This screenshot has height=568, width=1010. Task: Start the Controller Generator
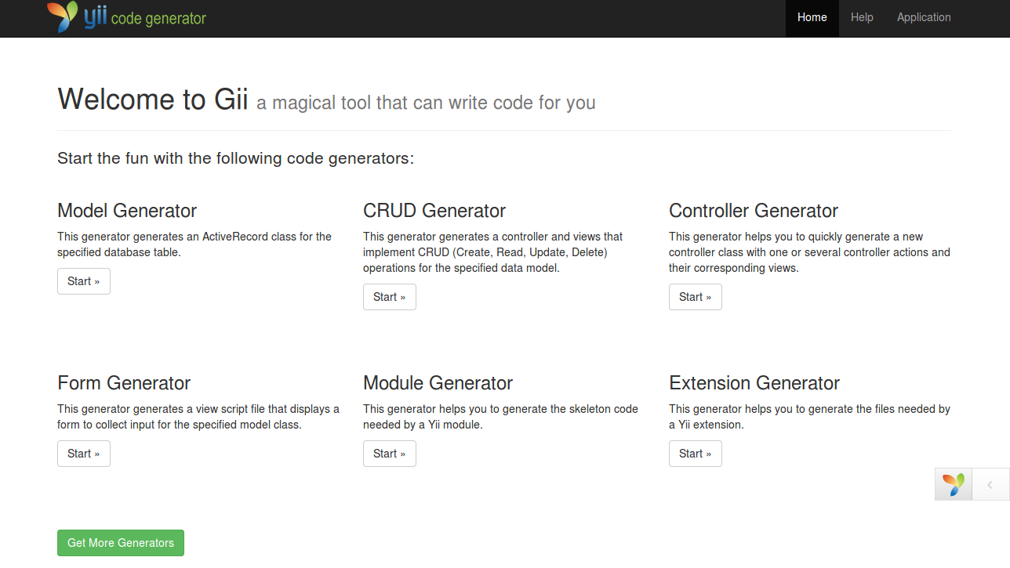[695, 296]
